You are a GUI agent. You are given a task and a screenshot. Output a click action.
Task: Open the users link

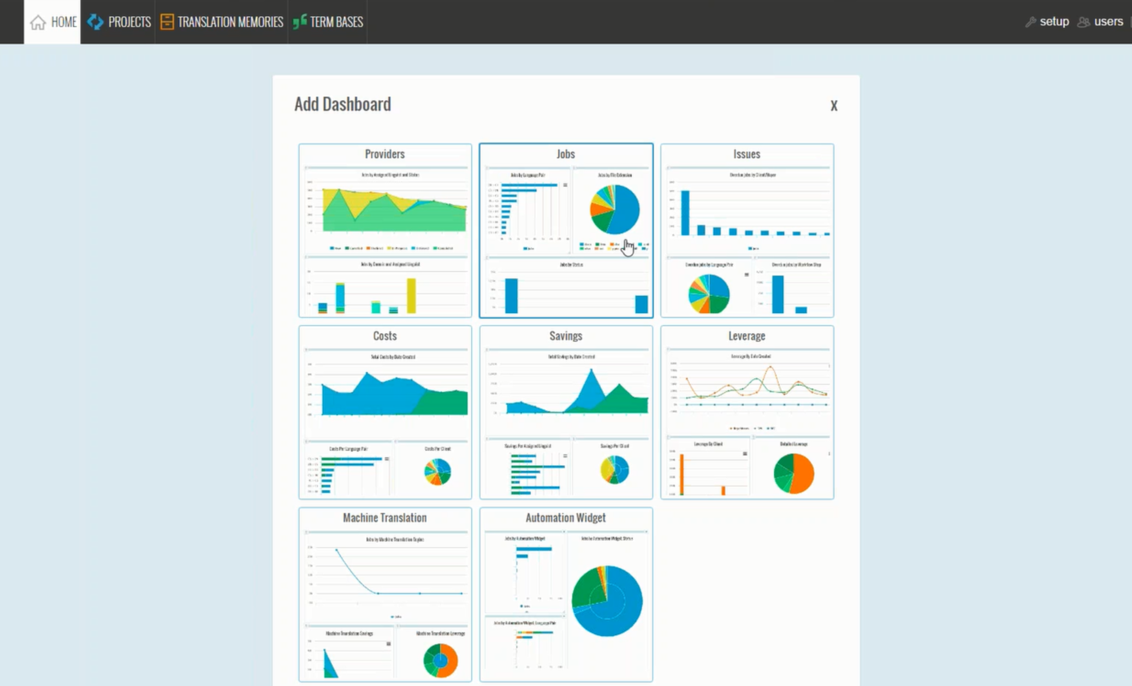click(1108, 22)
